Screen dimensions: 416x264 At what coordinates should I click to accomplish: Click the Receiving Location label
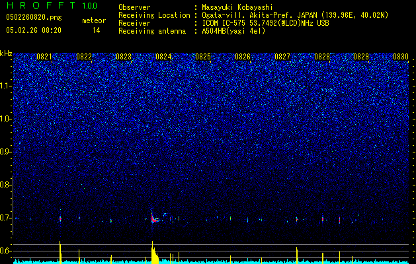(x=154, y=15)
